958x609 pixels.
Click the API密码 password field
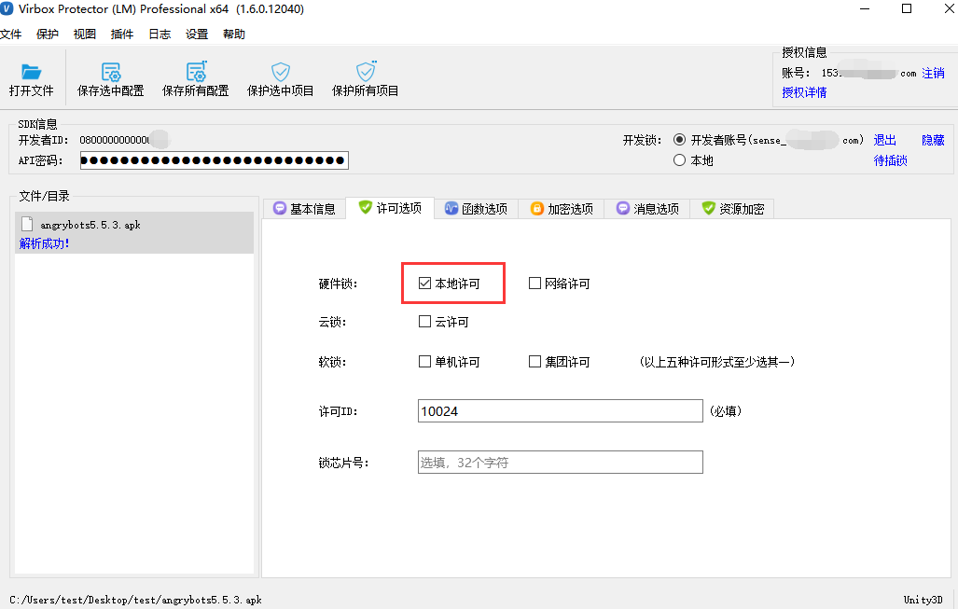(215, 160)
